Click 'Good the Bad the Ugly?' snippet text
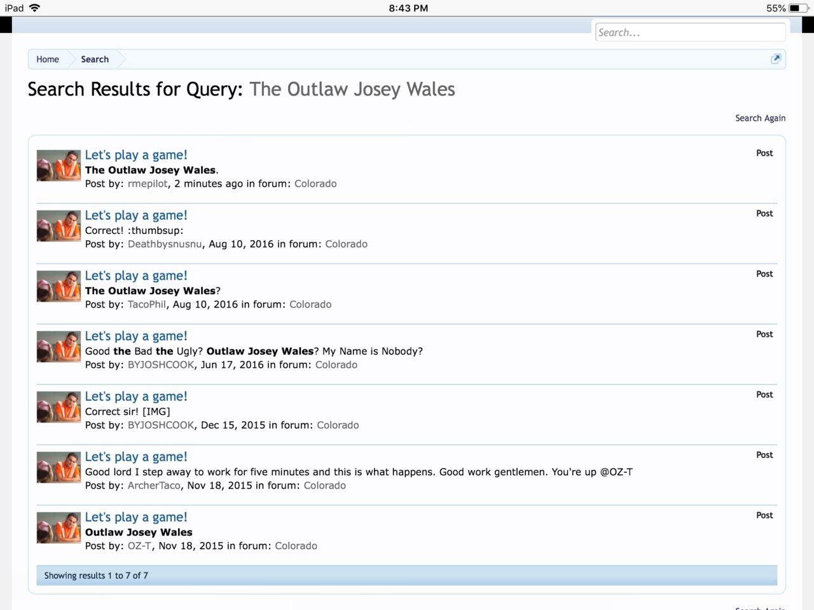 coord(254,351)
